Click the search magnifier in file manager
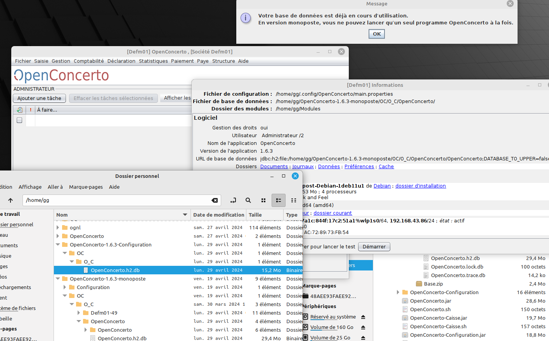The width and height of the screenshot is (549, 341). [x=248, y=200]
